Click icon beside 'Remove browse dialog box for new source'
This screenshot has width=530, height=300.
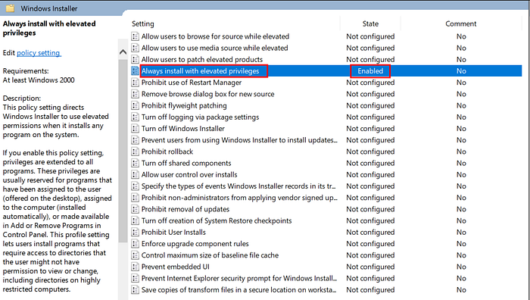point(136,94)
